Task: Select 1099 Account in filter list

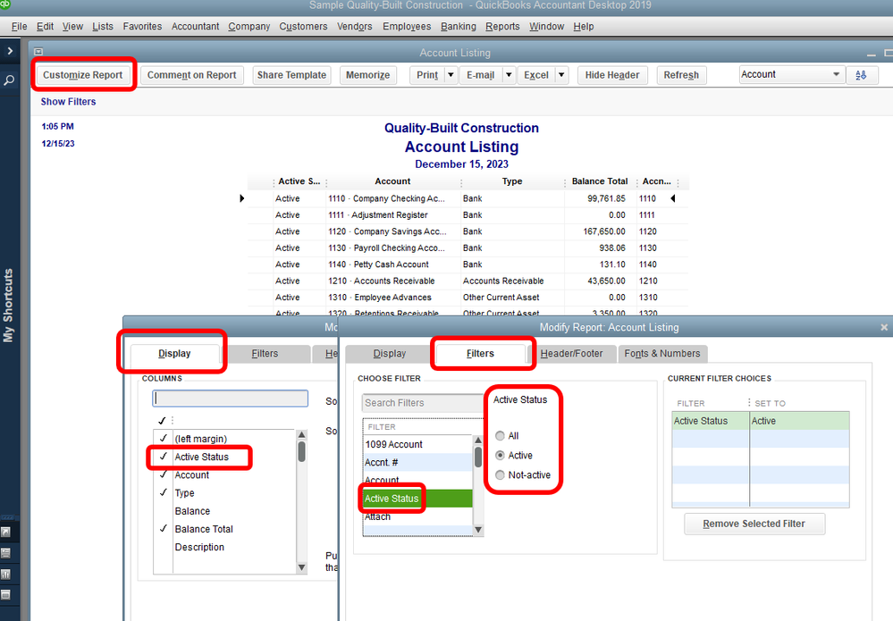Action: (418, 444)
